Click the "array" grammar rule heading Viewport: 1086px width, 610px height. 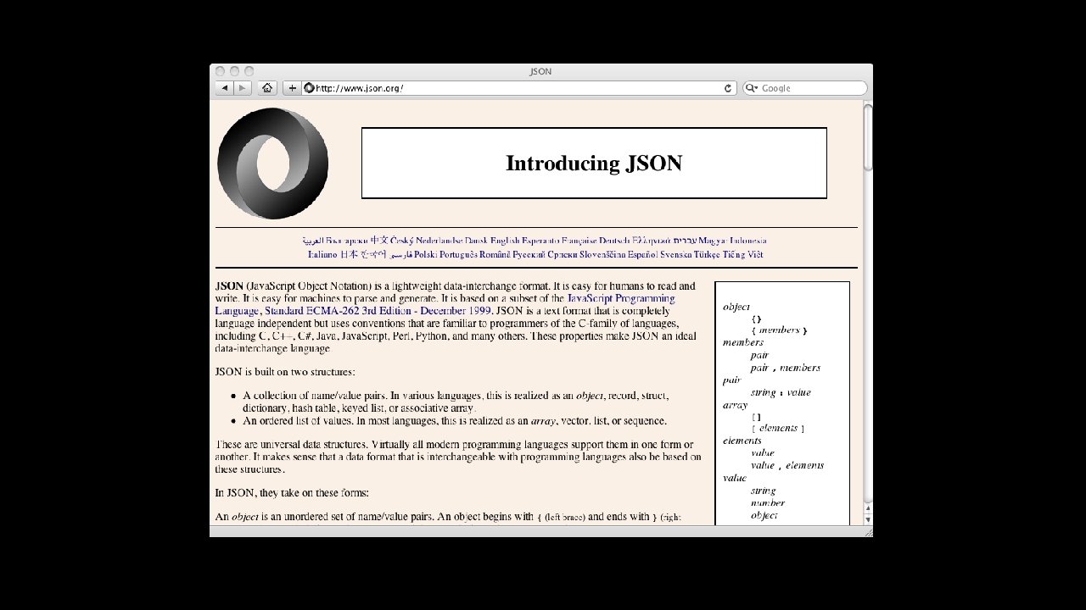[x=735, y=405]
